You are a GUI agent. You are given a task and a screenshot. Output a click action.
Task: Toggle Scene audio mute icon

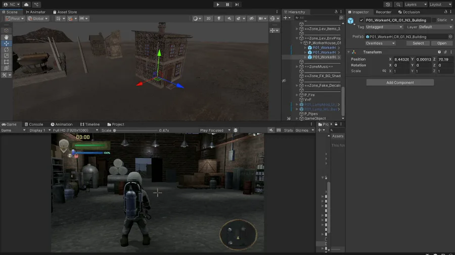229,18
